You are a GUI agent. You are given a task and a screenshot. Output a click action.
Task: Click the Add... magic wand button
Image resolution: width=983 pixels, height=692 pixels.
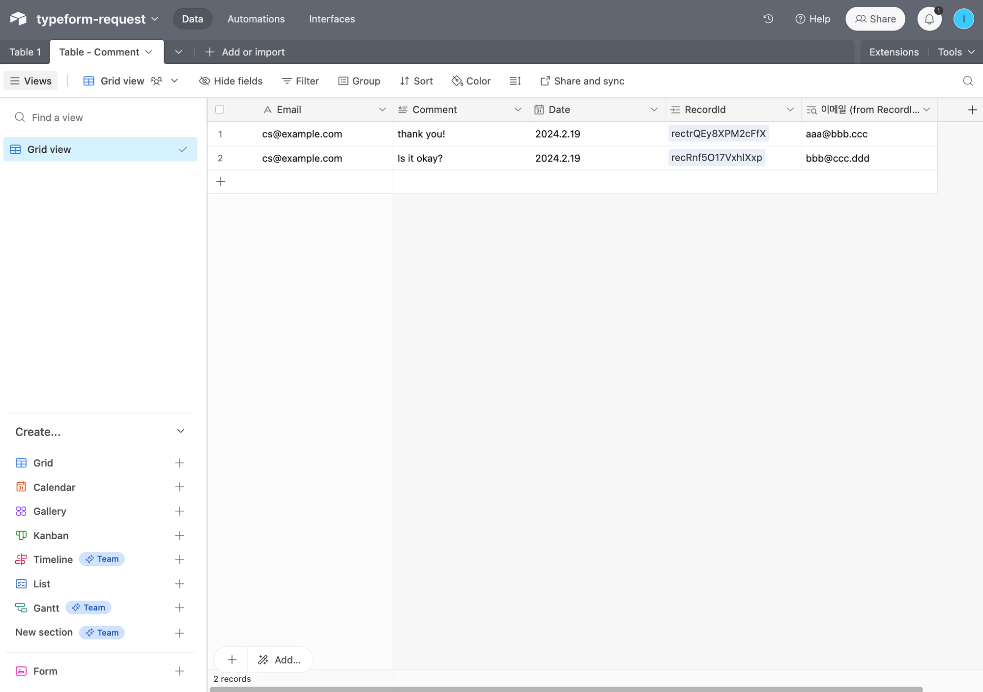click(279, 660)
